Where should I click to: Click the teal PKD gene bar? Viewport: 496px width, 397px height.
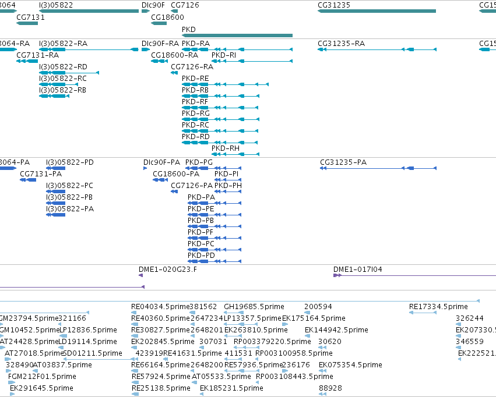(237, 36)
